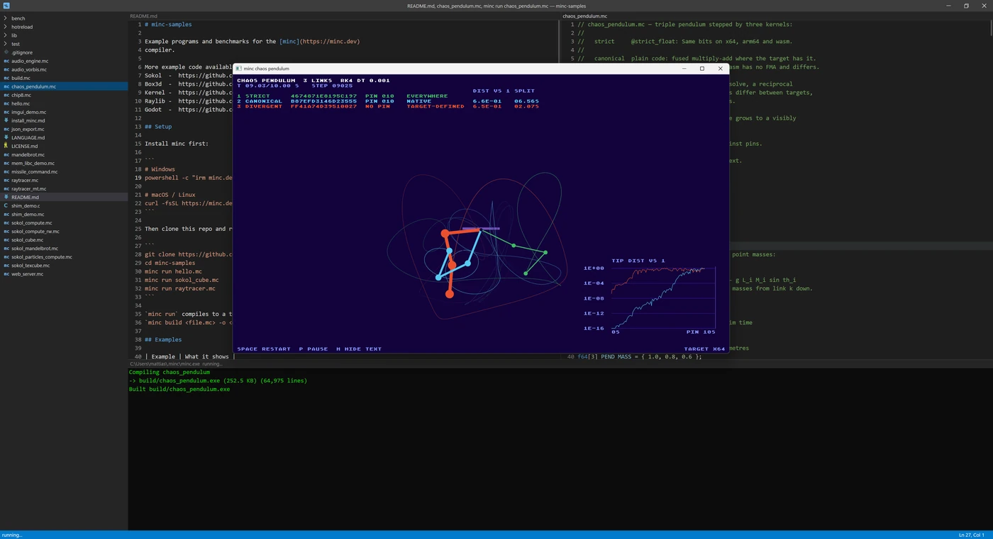Click the "running..." status bar text
This screenshot has width=993, height=539.
pyautogui.click(x=11, y=535)
